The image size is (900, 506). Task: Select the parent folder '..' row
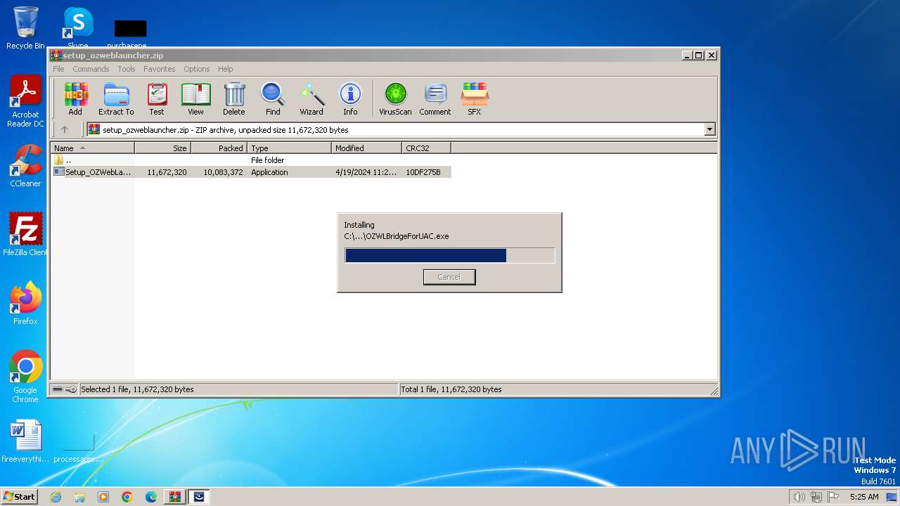(251, 160)
